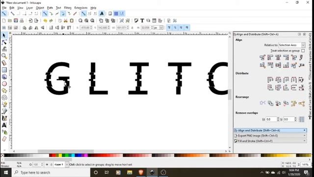Expand Fill and Stroke panel
This screenshot has height=177, width=314.
[x=270, y=141]
